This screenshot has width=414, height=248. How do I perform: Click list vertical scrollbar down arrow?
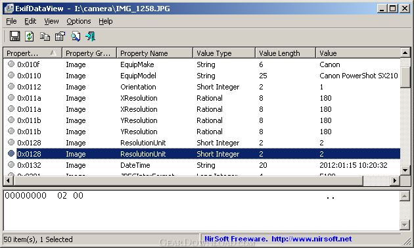405,170
